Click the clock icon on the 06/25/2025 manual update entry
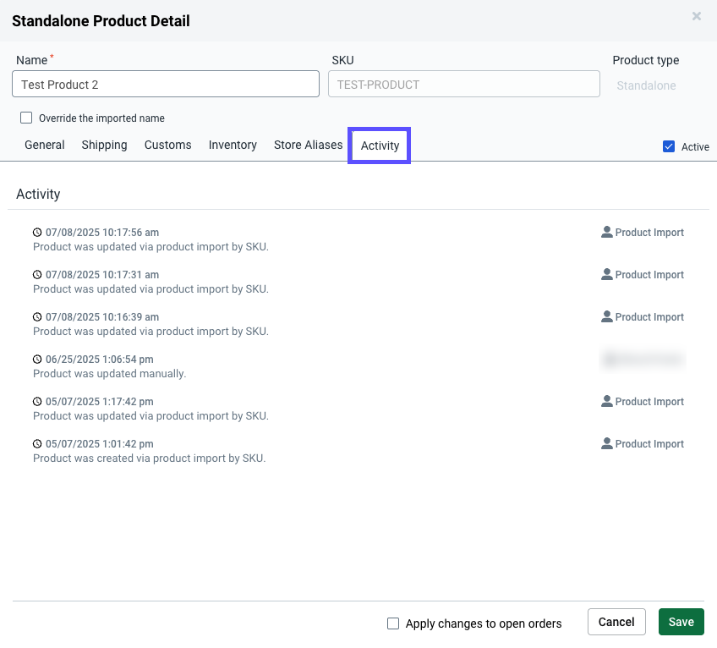The image size is (717, 648). point(37,359)
